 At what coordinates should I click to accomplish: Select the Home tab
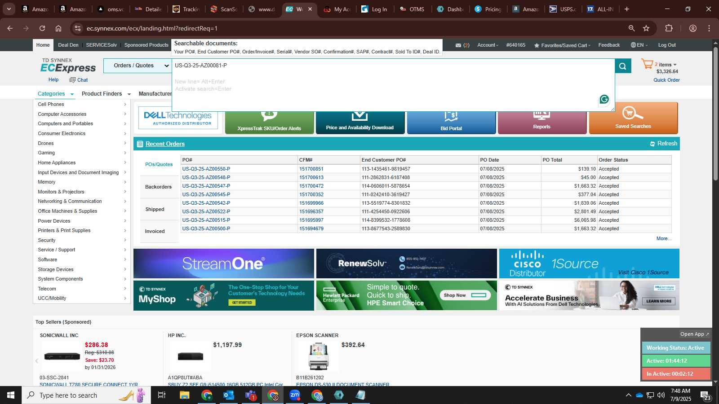(x=43, y=45)
